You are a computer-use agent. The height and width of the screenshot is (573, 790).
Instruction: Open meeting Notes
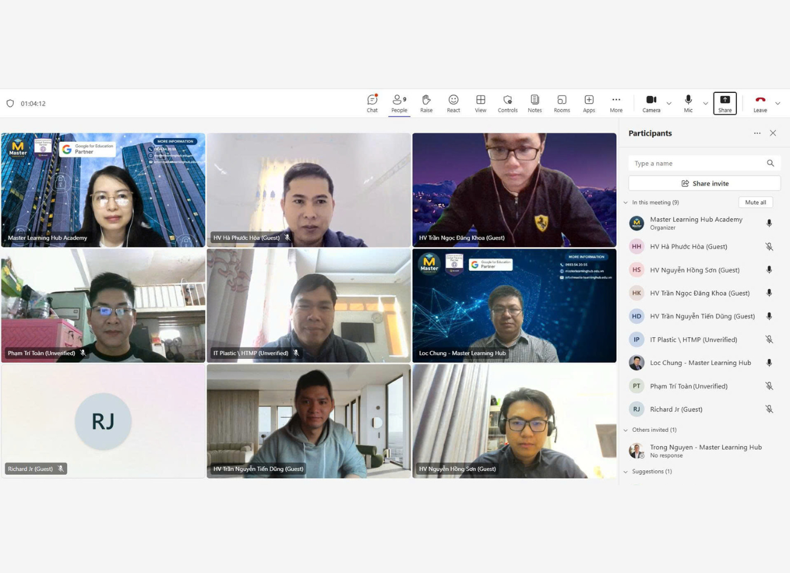click(x=534, y=103)
